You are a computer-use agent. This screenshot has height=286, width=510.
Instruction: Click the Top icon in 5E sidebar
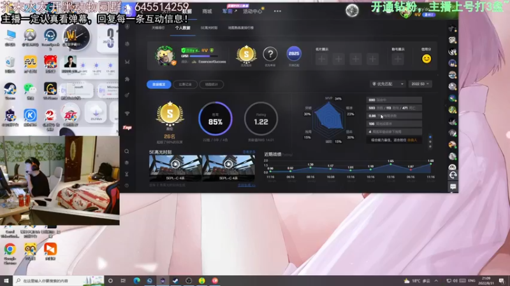(127, 128)
